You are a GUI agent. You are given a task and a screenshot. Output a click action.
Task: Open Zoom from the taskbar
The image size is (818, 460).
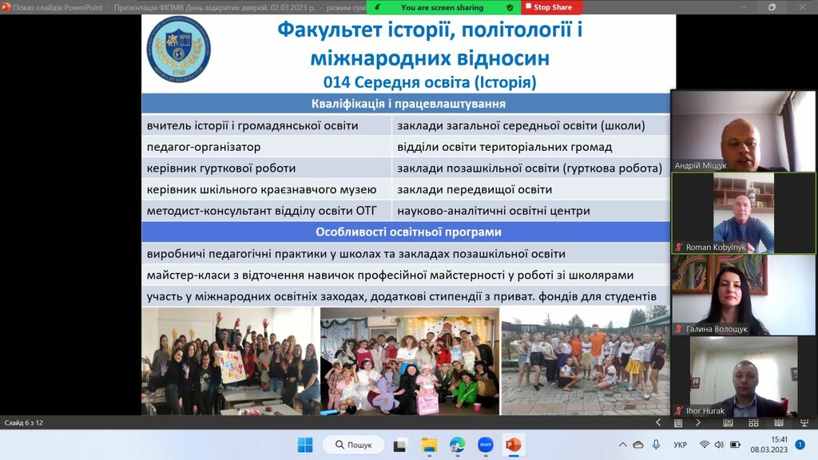[x=485, y=445]
